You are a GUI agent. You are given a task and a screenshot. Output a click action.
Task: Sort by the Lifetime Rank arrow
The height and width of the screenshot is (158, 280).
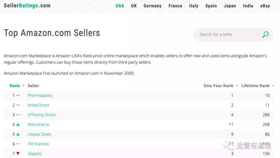coord(273,86)
